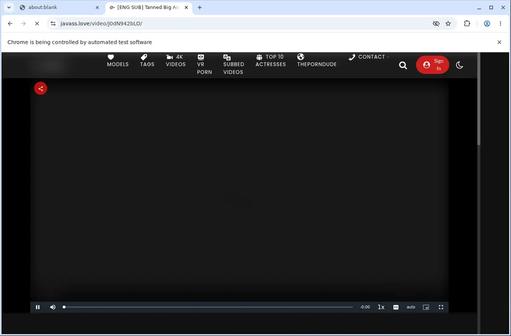The height and width of the screenshot is (336, 511).
Task: View site information icon in address bar
Action: coord(52,23)
